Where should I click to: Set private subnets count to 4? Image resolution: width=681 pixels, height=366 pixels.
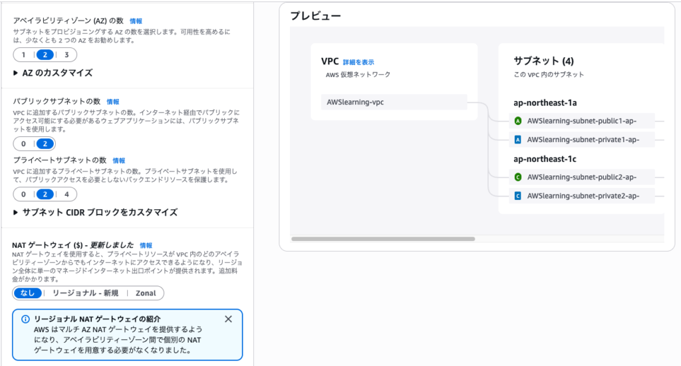tap(66, 195)
